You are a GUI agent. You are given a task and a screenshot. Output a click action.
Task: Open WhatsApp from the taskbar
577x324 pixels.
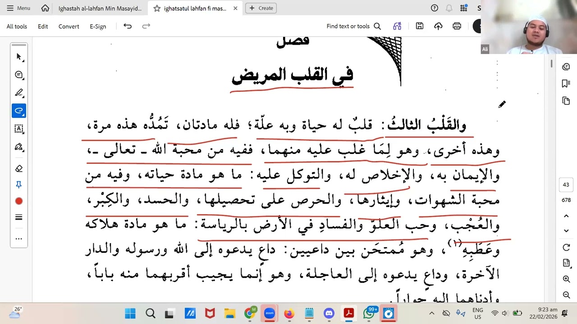click(369, 313)
